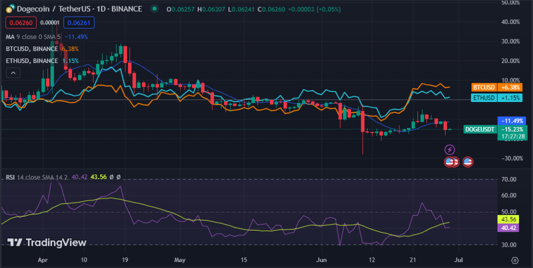Click the yellow 43.56 RSI scale tag

click(x=508, y=220)
